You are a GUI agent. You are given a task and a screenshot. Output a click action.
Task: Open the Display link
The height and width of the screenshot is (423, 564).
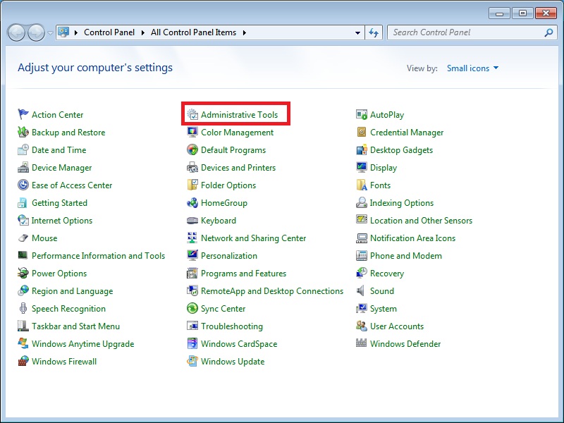coord(384,168)
